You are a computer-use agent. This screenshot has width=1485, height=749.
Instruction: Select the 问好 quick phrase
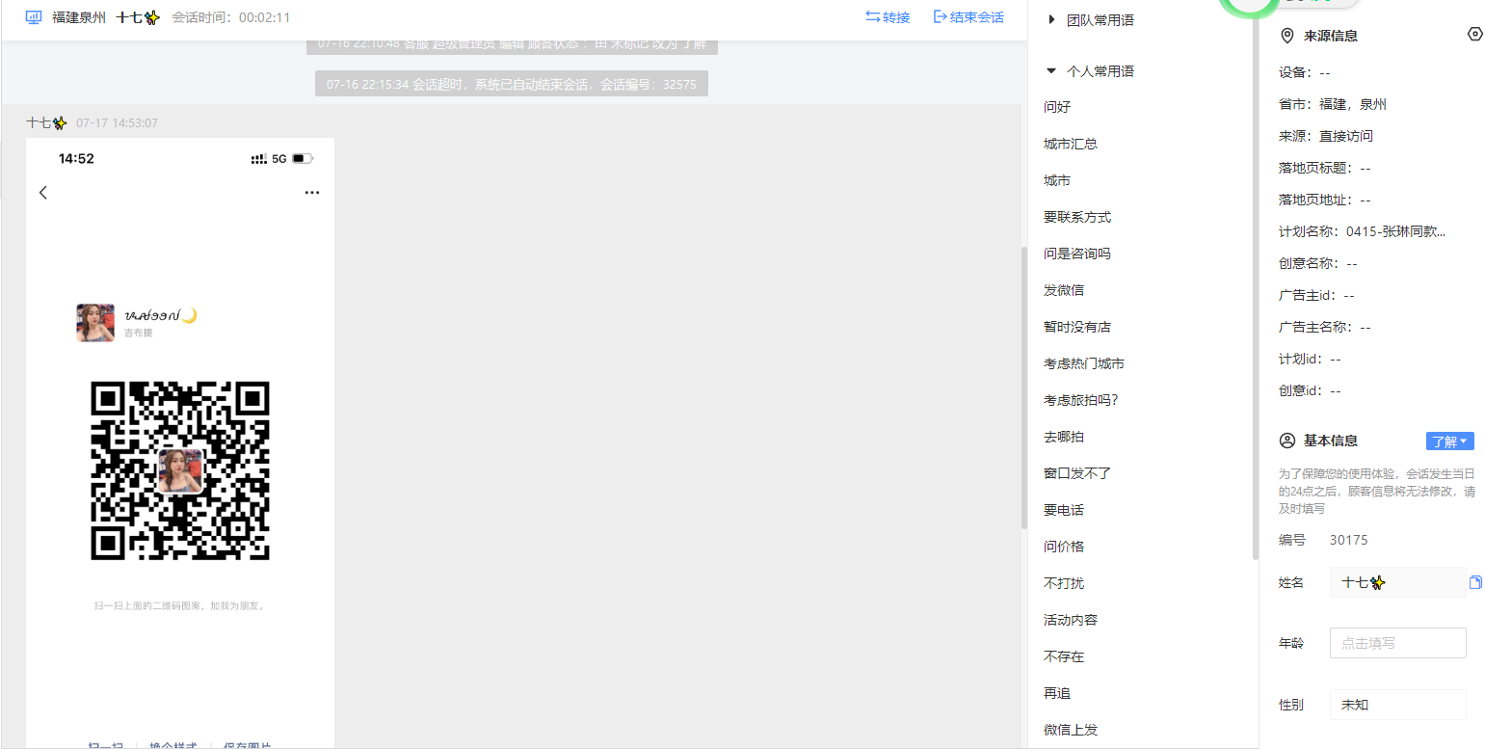(1057, 107)
